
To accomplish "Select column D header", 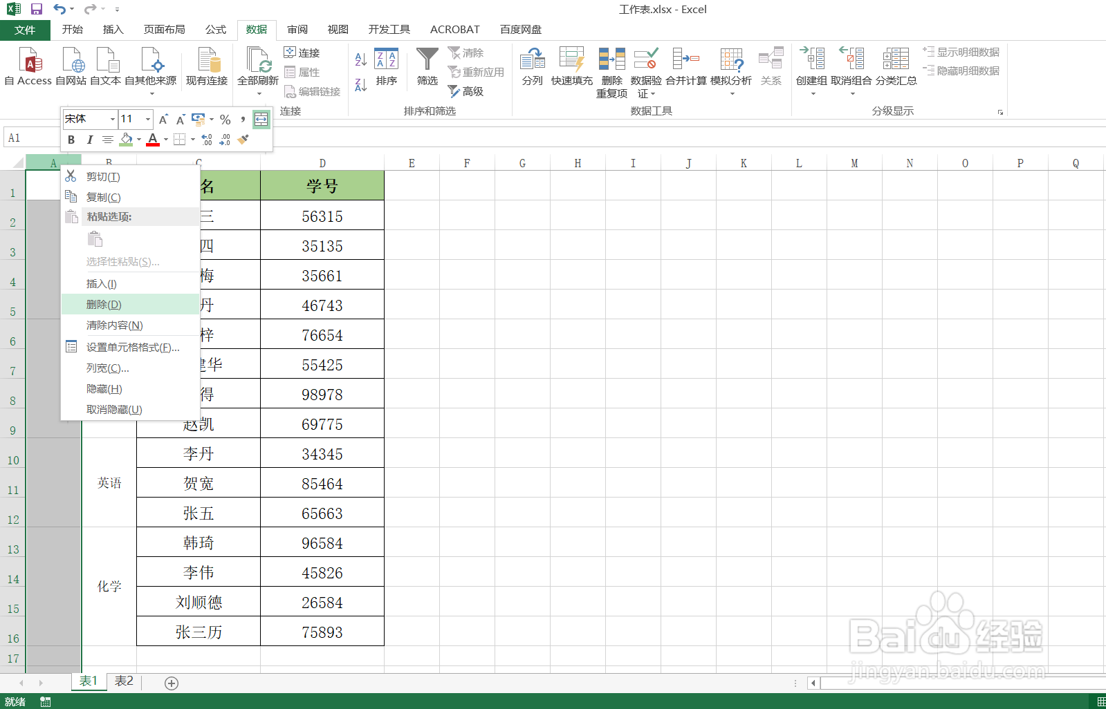I will [x=322, y=163].
